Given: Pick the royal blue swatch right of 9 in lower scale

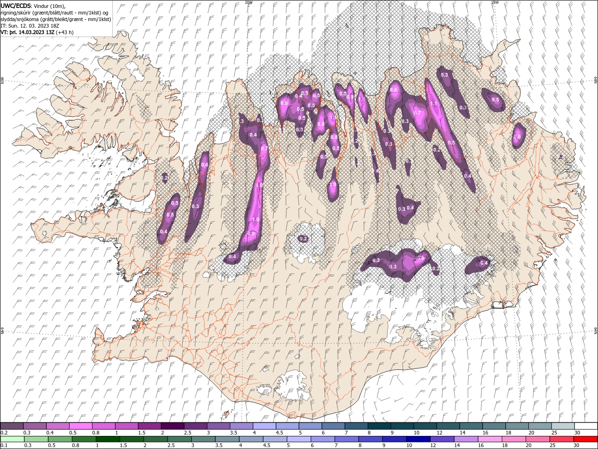Looking at the screenshot, I should click(394, 439).
